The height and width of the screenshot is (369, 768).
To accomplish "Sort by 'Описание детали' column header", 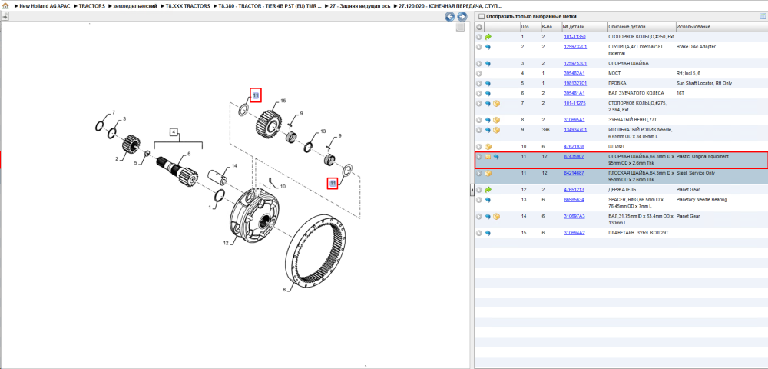I will click(641, 26).
